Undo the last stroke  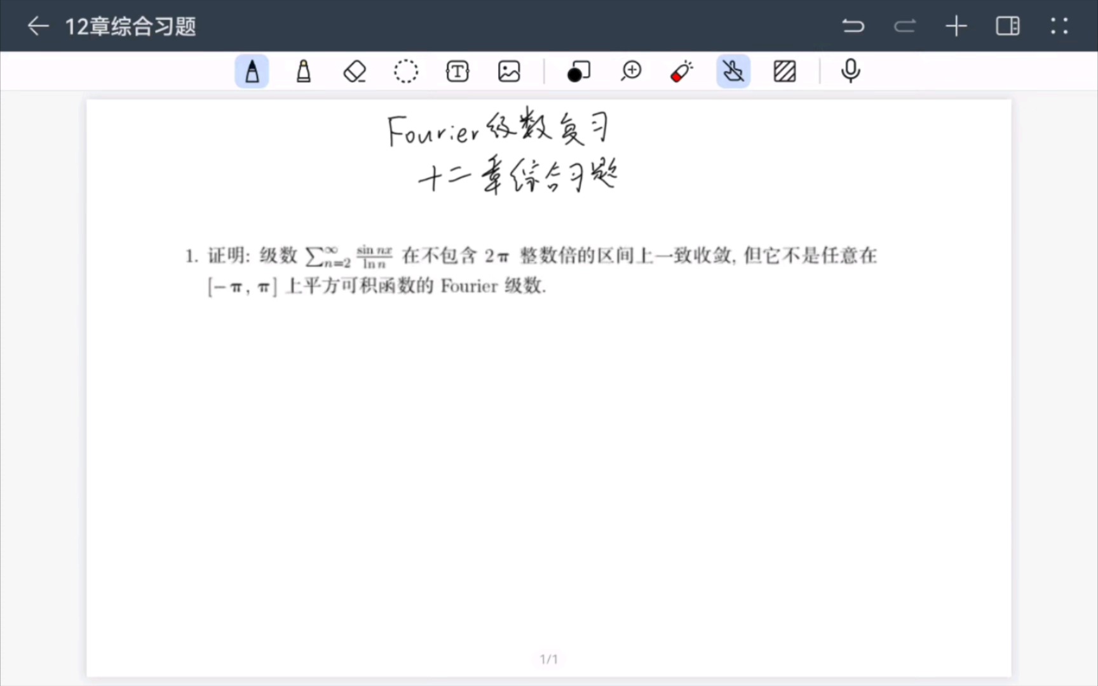point(853,26)
